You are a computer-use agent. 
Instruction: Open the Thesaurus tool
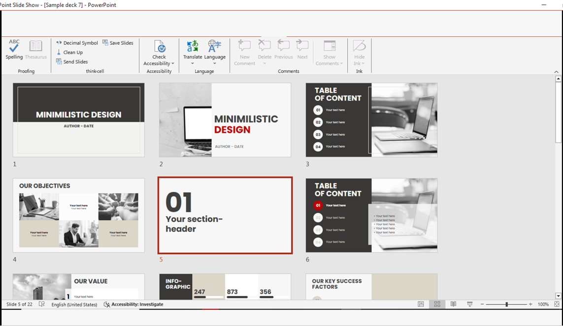(x=35, y=50)
